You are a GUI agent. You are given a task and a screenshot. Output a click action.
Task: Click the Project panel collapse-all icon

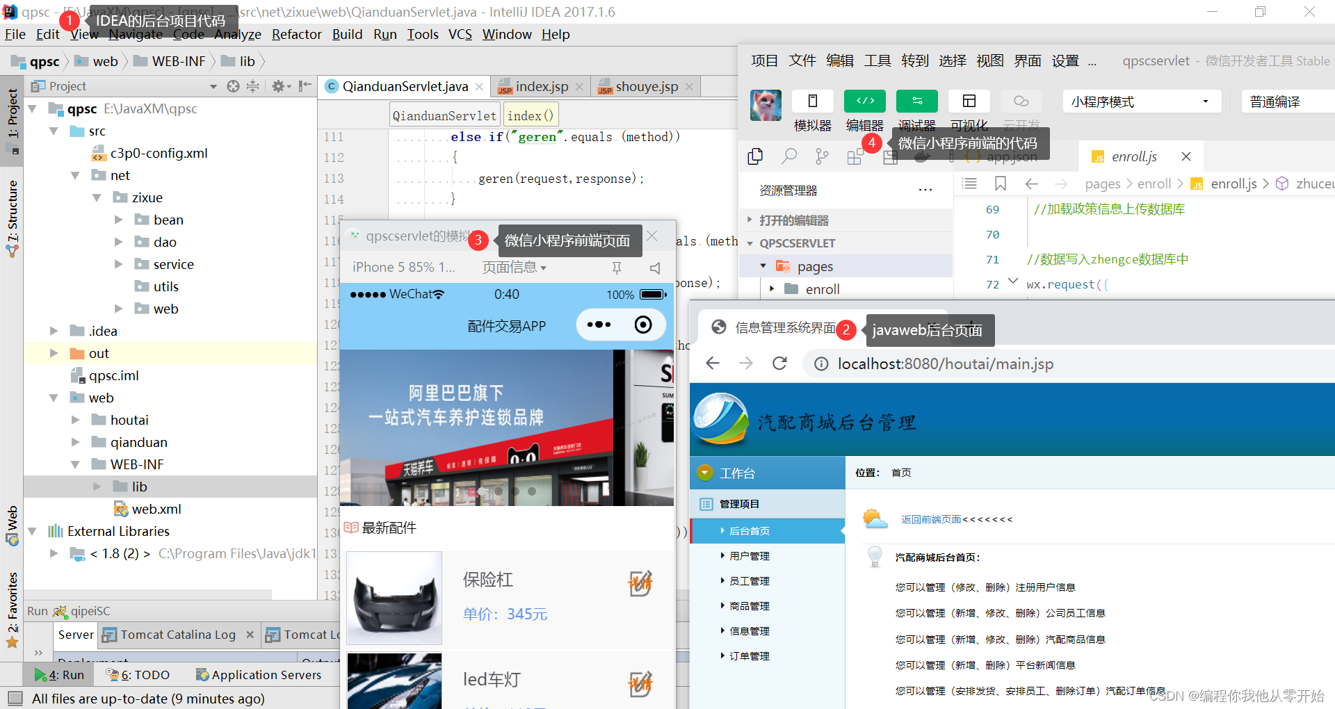pos(253,86)
